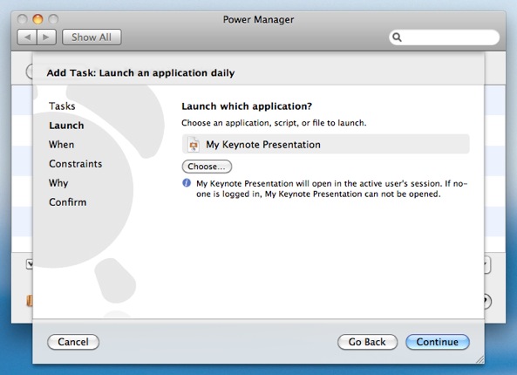Click the Add Task sheet title
The height and width of the screenshot is (375, 517).
click(x=140, y=72)
